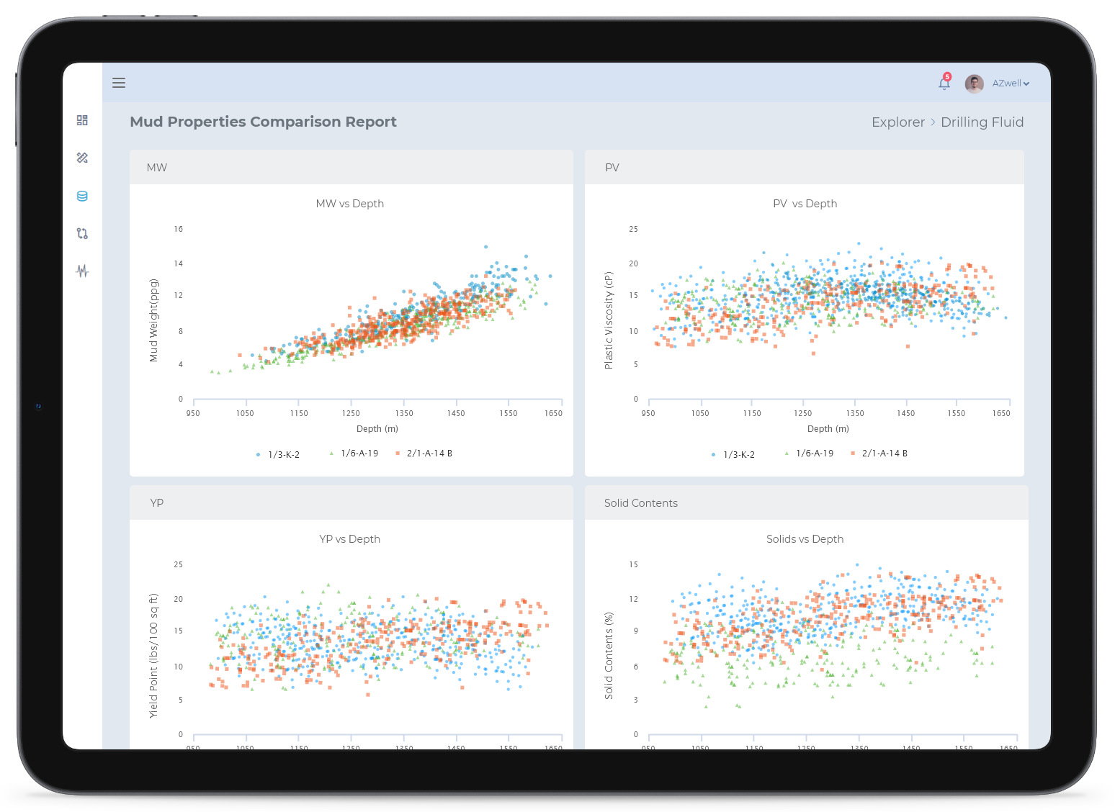Click the user profile avatar

974,84
